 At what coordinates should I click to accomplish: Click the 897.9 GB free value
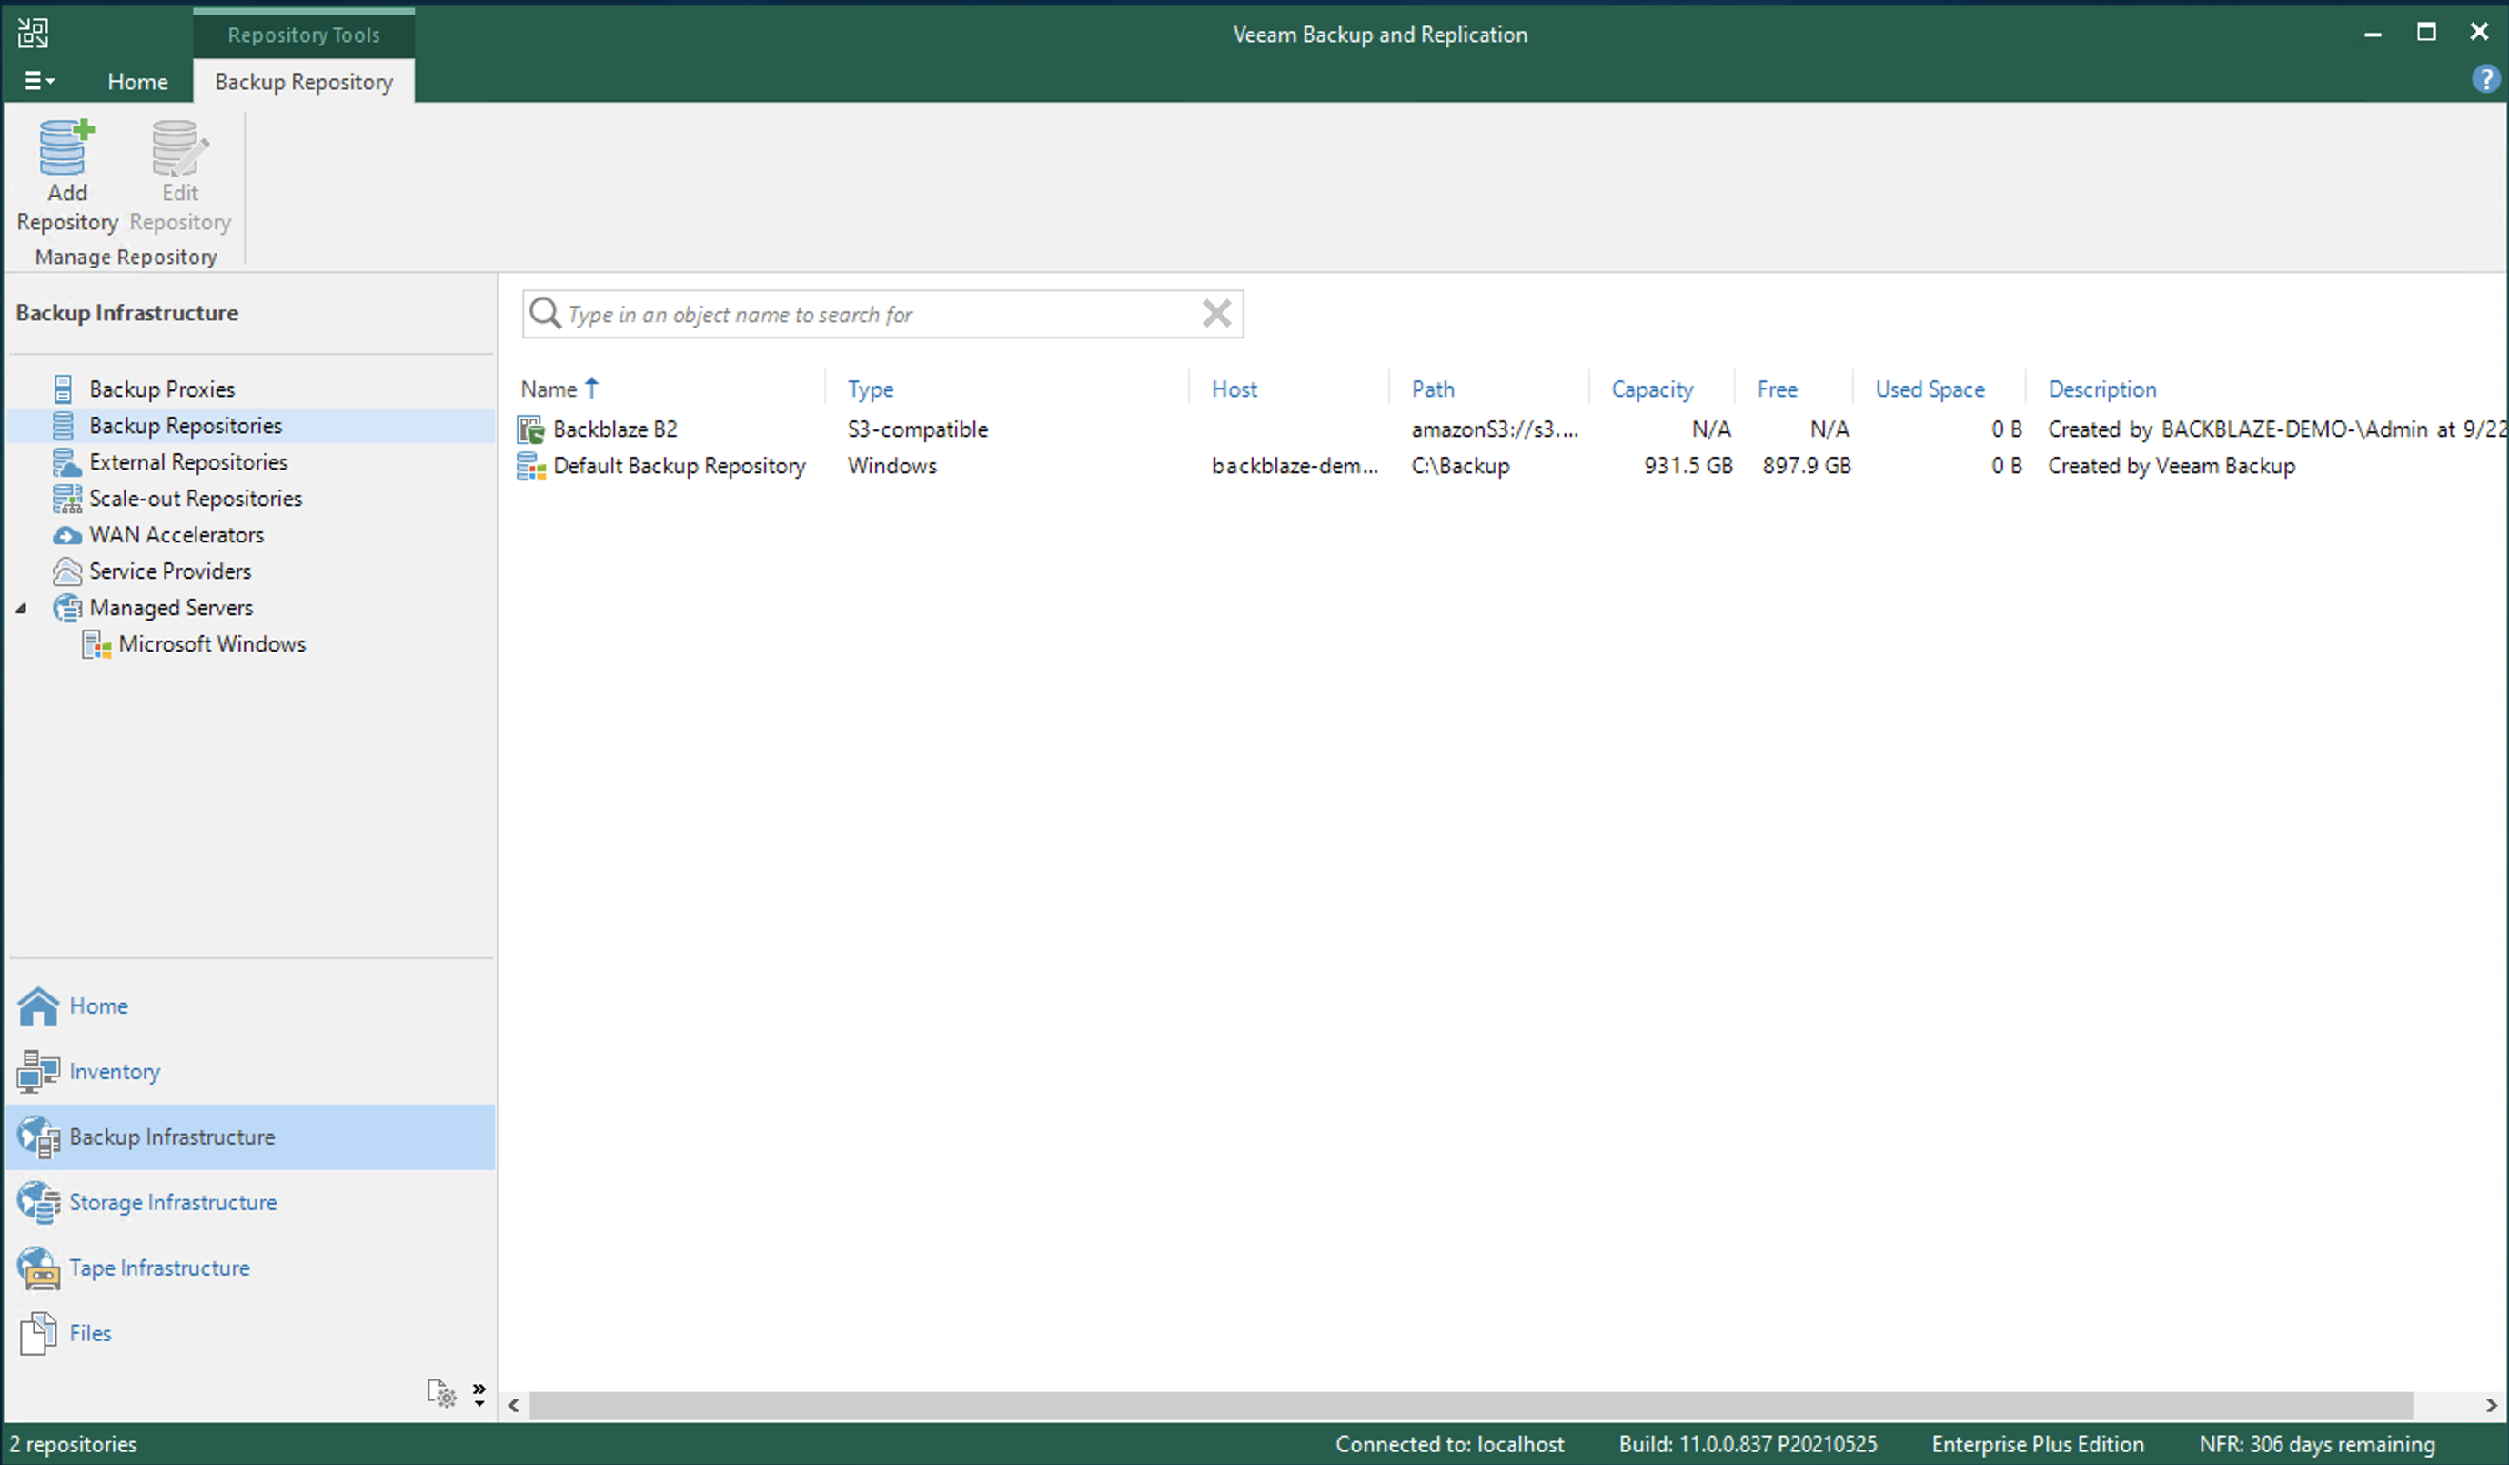pos(1806,466)
